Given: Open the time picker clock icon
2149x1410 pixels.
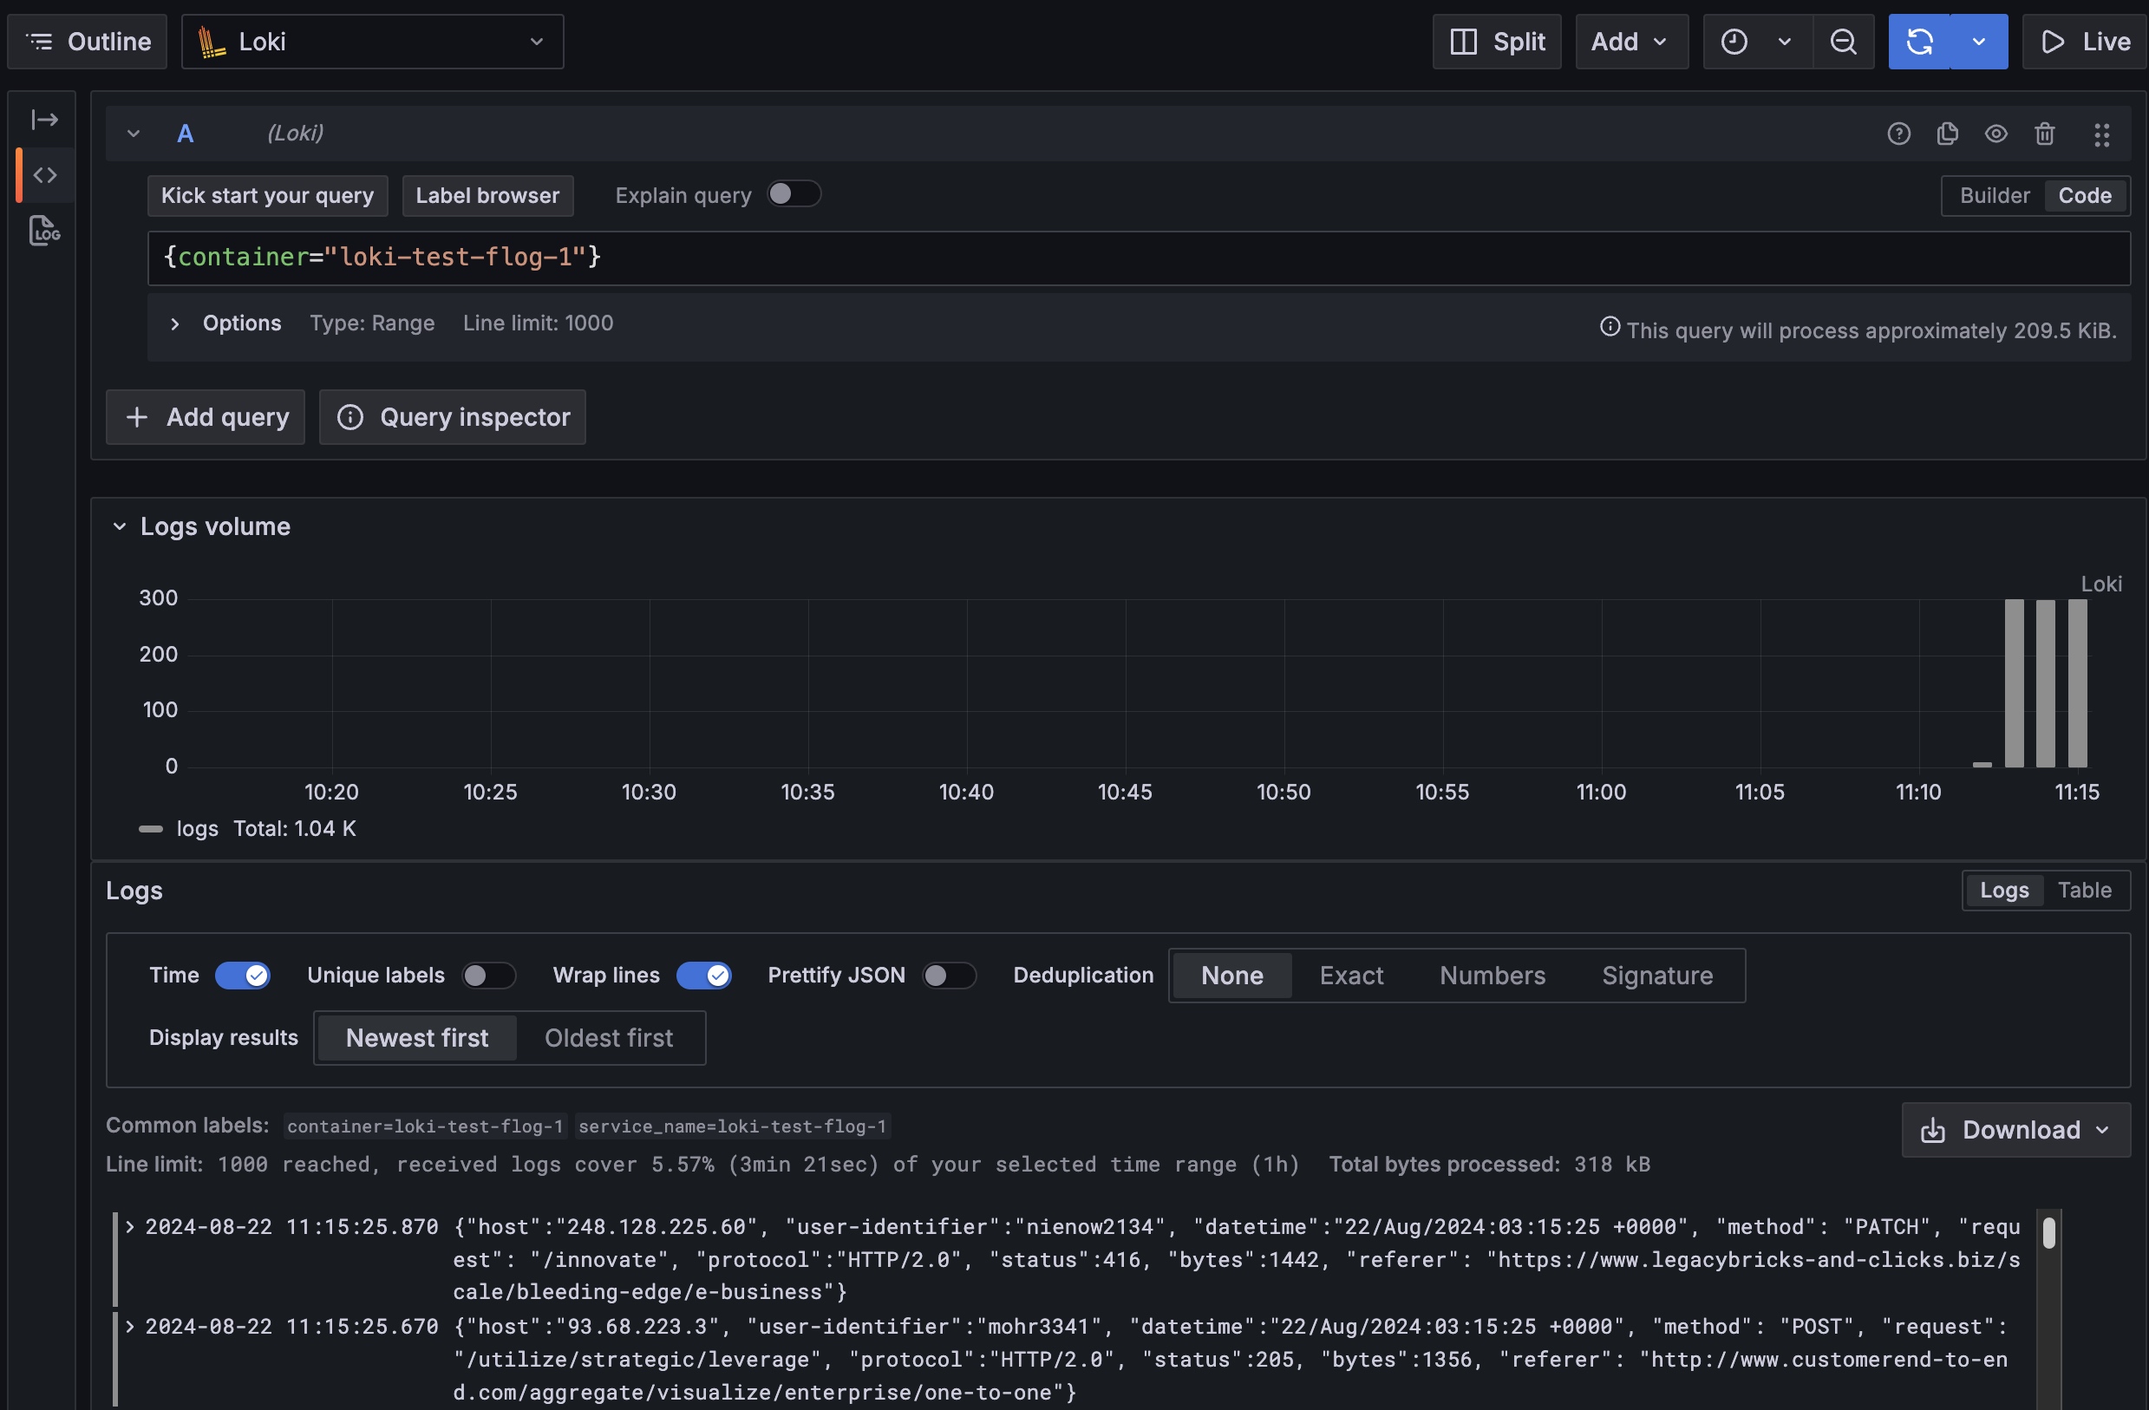Looking at the screenshot, I should pos(1734,42).
